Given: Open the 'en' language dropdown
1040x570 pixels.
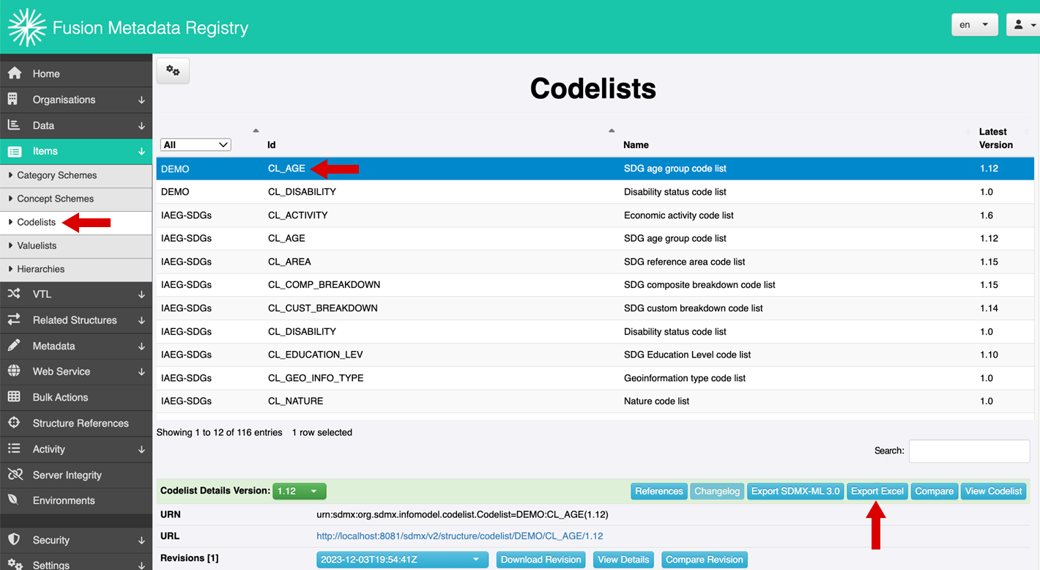Looking at the screenshot, I should click(x=973, y=25).
